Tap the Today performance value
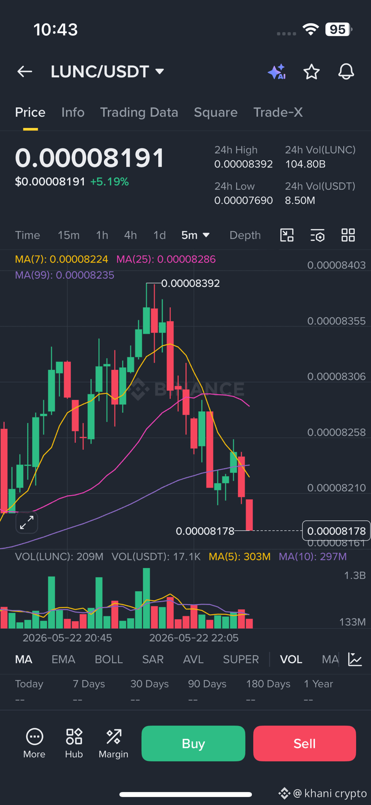The width and height of the screenshot is (371, 805). click(20, 699)
